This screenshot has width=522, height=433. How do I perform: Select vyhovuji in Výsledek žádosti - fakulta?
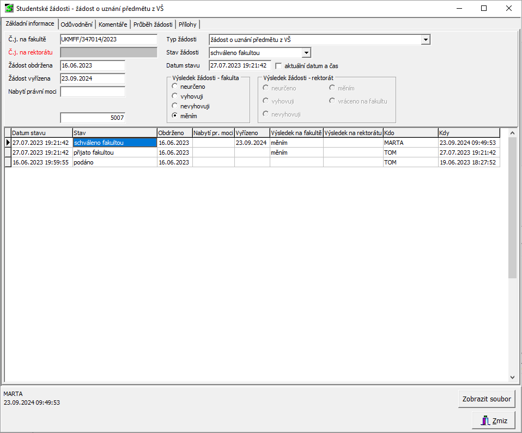175,96
